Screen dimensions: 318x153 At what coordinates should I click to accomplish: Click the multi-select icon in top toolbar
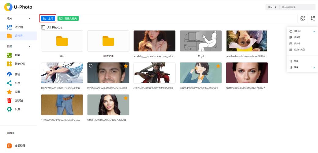pyautogui.click(x=302, y=18)
